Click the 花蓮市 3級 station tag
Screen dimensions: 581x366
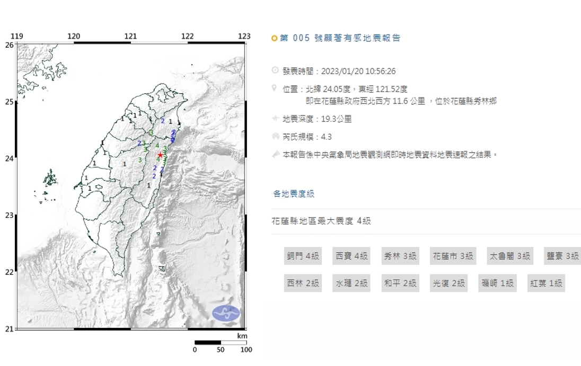[x=452, y=256]
